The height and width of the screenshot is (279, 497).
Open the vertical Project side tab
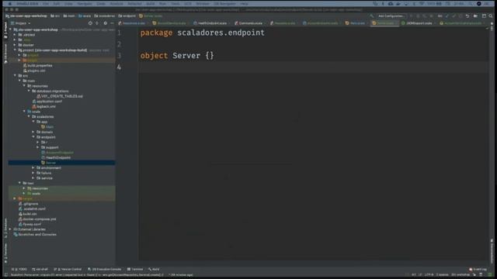5,30
